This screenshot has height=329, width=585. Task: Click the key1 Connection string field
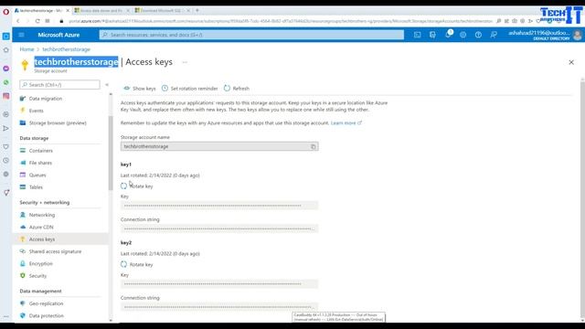[219, 228]
